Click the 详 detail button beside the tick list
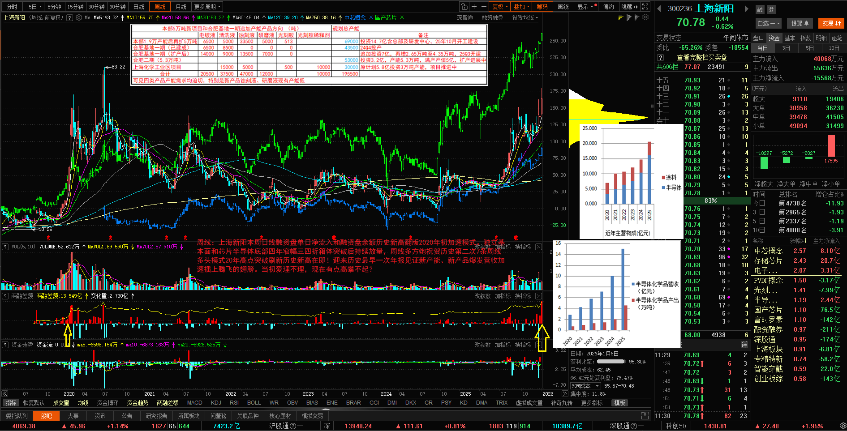This screenshot has width=847, height=431. tap(744, 345)
